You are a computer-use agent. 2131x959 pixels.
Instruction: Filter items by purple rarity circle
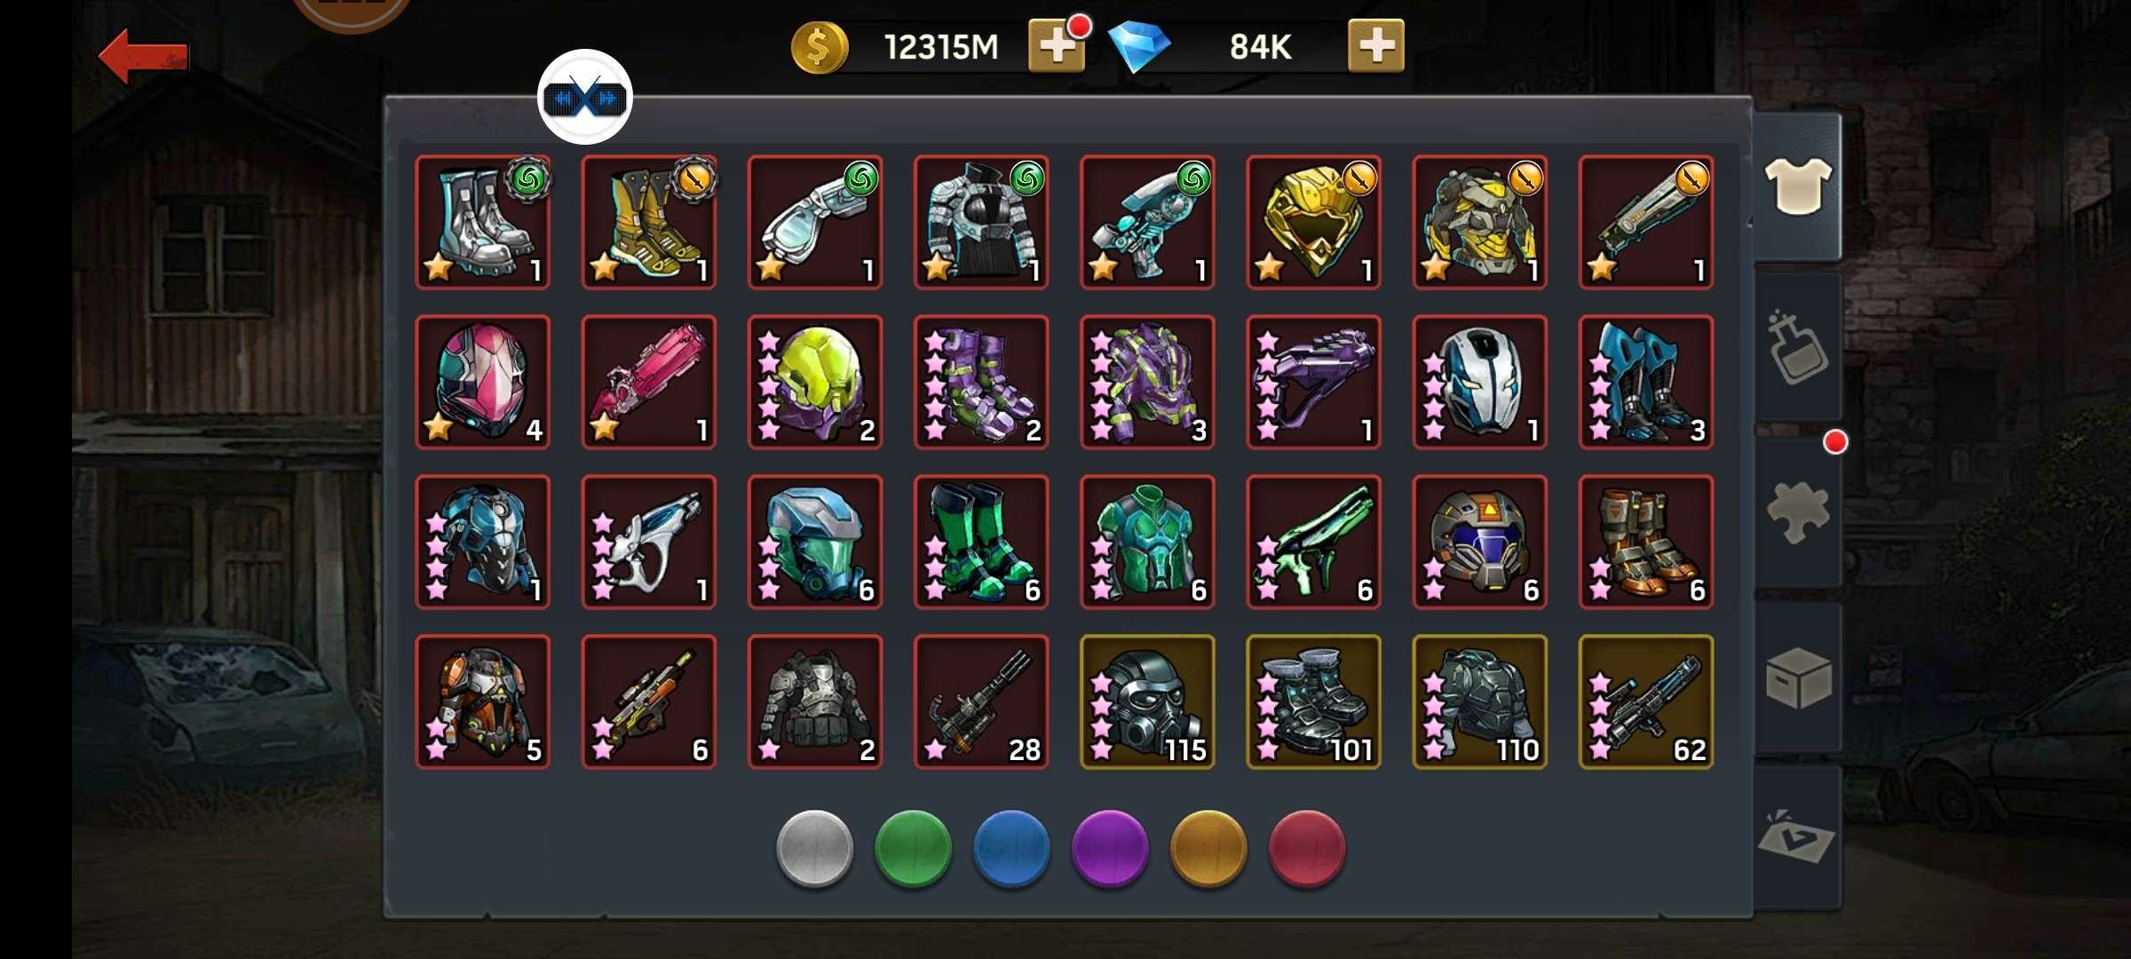click(x=1110, y=848)
